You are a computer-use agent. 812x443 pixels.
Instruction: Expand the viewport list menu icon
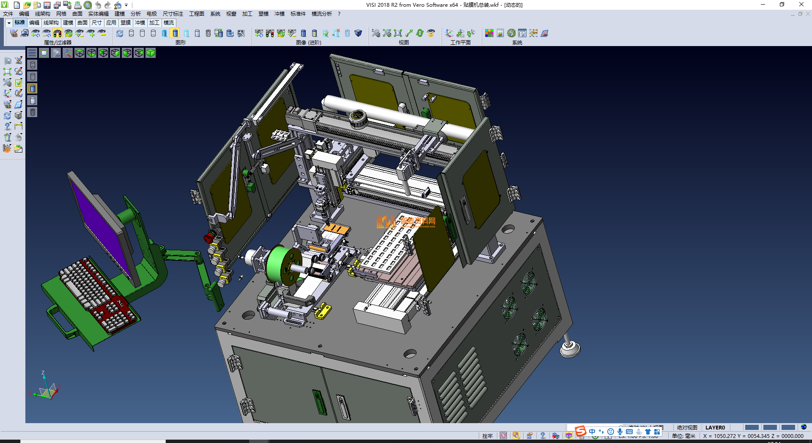pos(32,53)
